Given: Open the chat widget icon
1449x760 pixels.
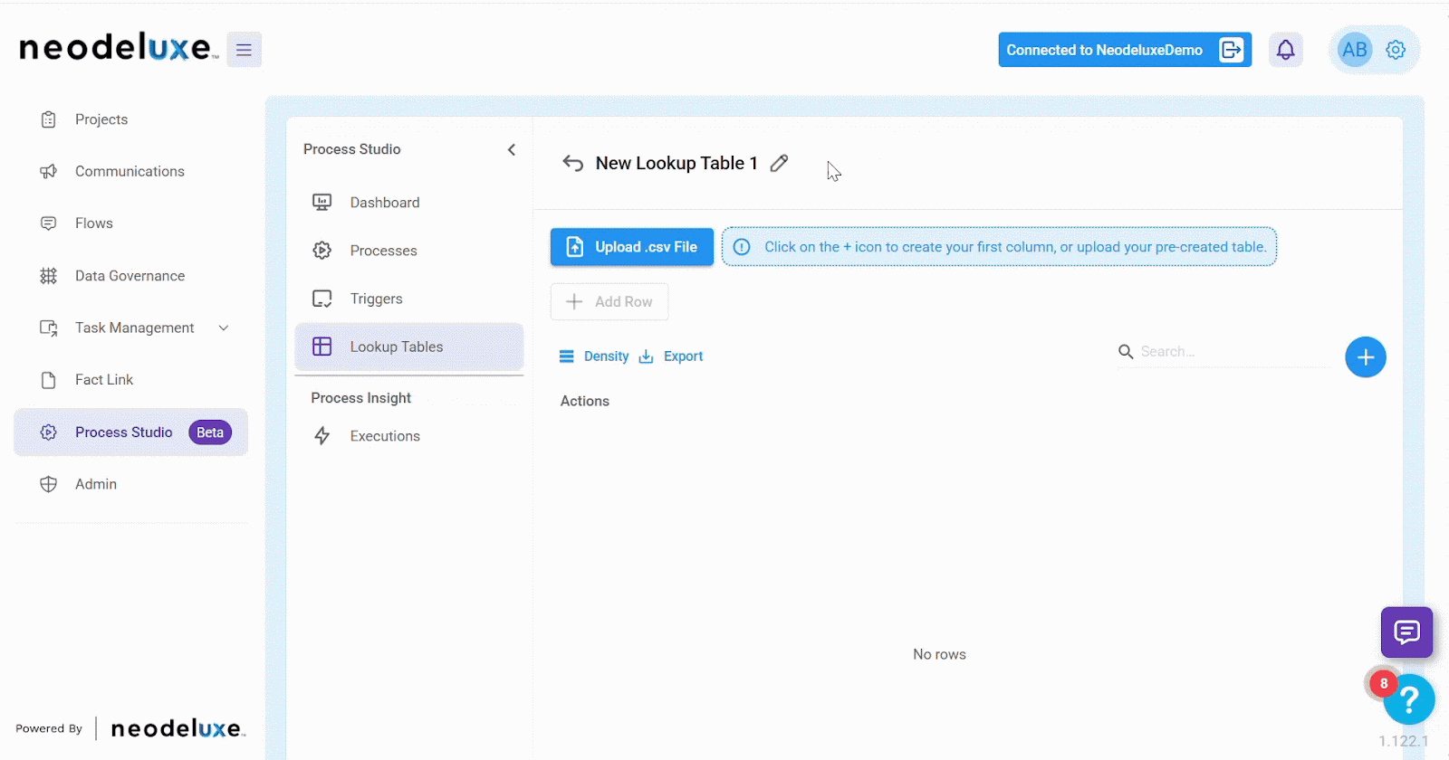Looking at the screenshot, I should coord(1406,632).
